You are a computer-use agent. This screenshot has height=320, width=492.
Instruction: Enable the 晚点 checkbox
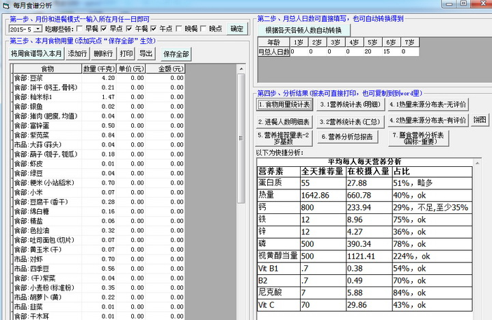[203, 29]
